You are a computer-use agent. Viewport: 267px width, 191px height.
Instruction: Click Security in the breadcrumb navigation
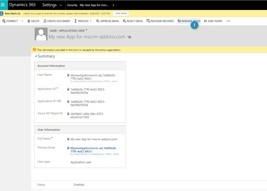(72, 5)
